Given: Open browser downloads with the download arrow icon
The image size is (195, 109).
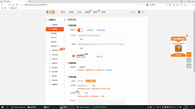Looking at the screenshot, I should (174, 5).
